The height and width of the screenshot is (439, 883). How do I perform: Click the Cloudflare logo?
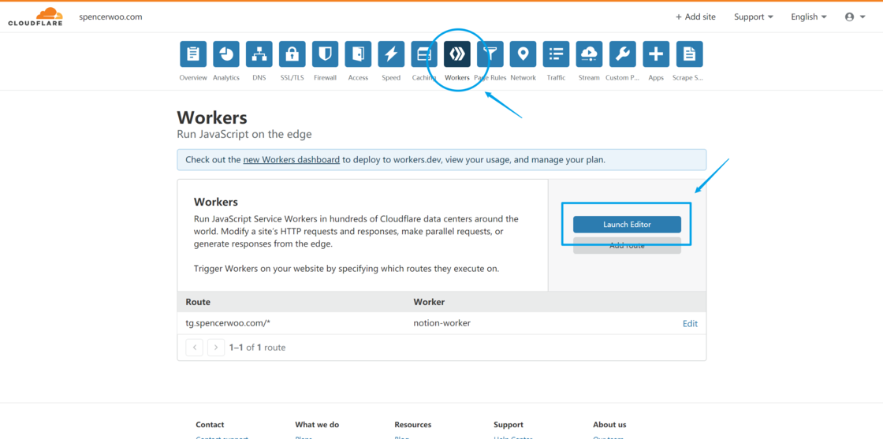tap(35, 17)
